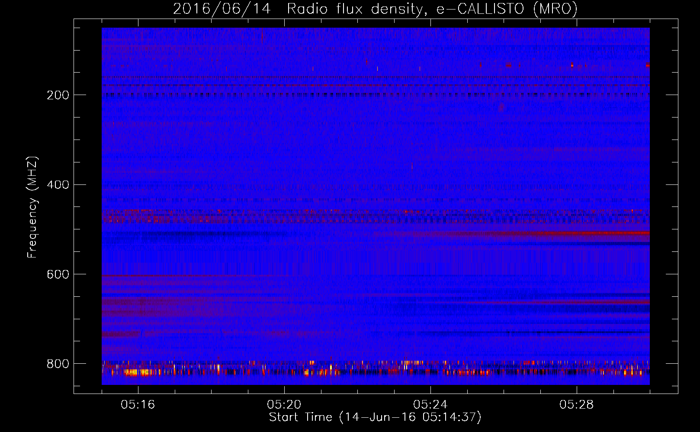Click the 800 frequency tick label
The width and height of the screenshot is (700, 432).
pyautogui.click(x=58, y=364)
